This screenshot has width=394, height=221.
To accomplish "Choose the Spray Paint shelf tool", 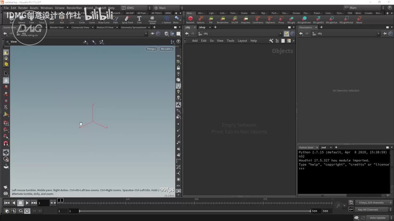I will pyautogui.click(x=127, y=20).
